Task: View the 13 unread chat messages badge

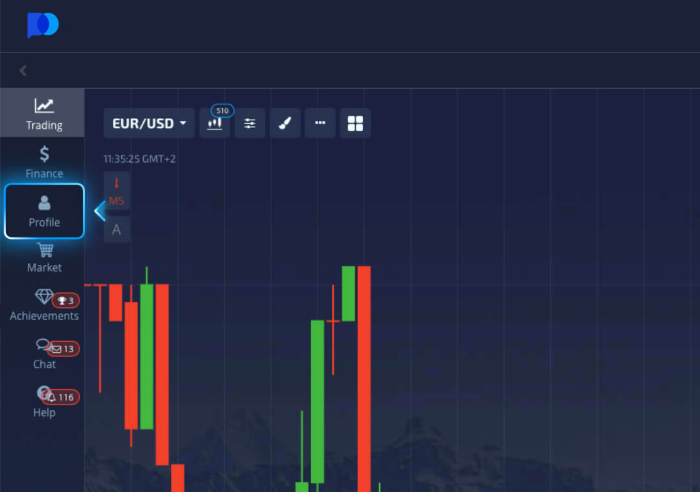Action: (x=64, y=348)
